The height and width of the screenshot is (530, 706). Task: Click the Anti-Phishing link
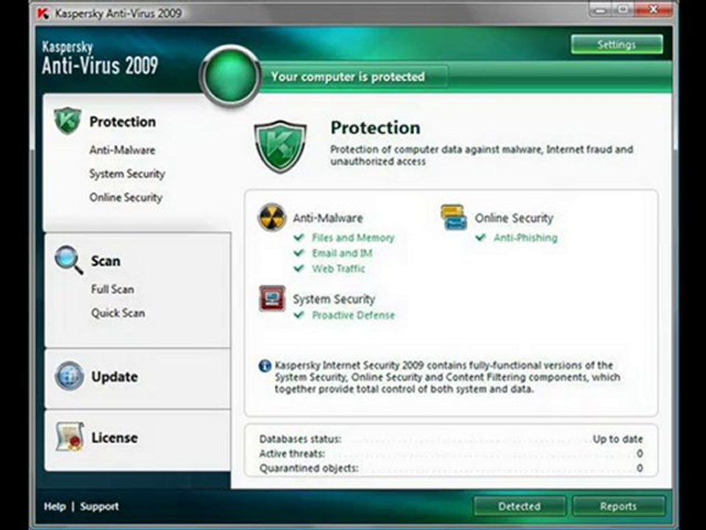[525, 238]
